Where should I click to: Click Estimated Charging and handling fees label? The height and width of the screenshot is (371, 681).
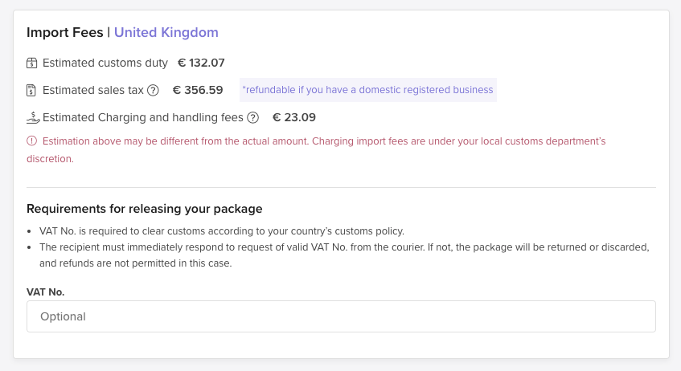pyautogui.click(x=143, y=117)
